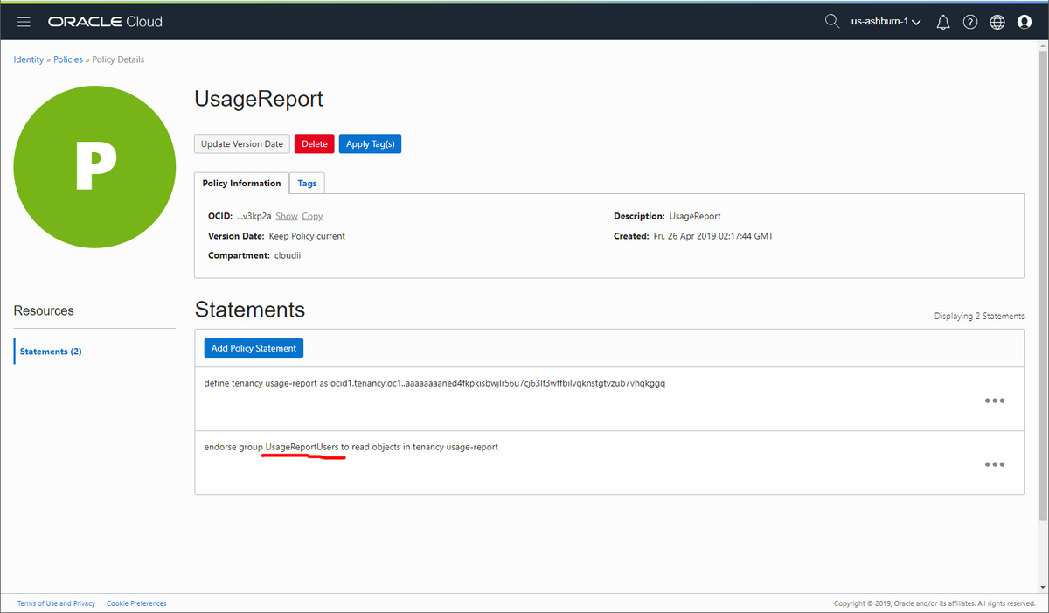Click the endorse group UsageReportUsers statement text
Screen dimensions: 1049x613
click(351, 447)
